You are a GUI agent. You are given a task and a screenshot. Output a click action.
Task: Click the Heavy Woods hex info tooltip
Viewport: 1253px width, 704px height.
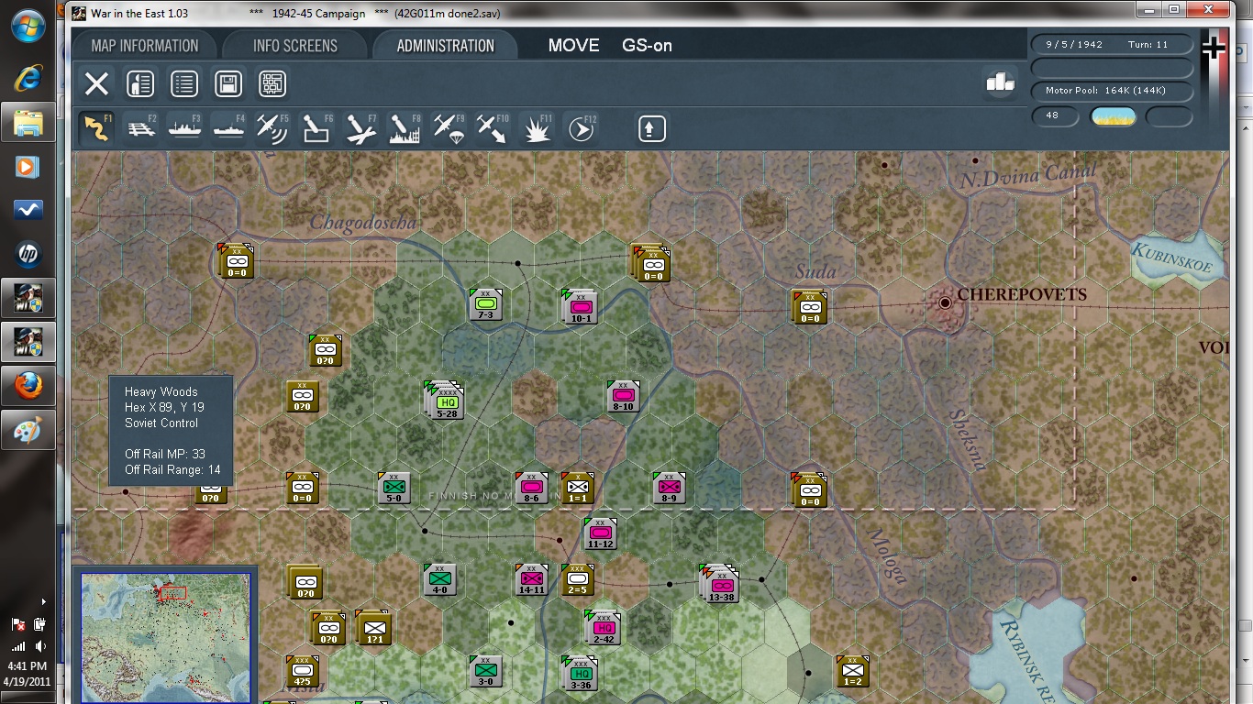[171, 431]
